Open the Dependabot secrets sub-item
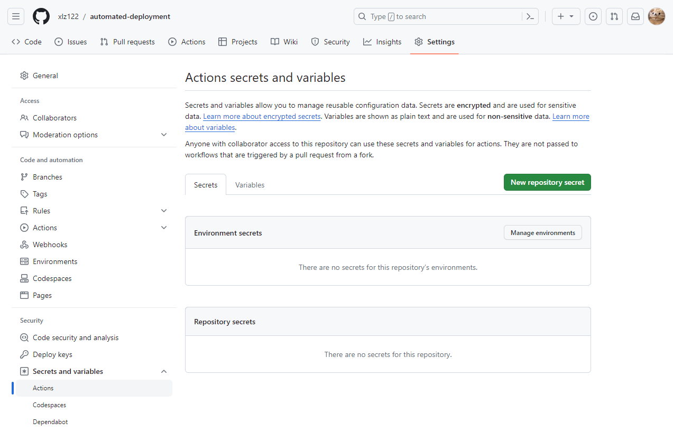This screenshot has width=673, height=432. tap(94, 422)
